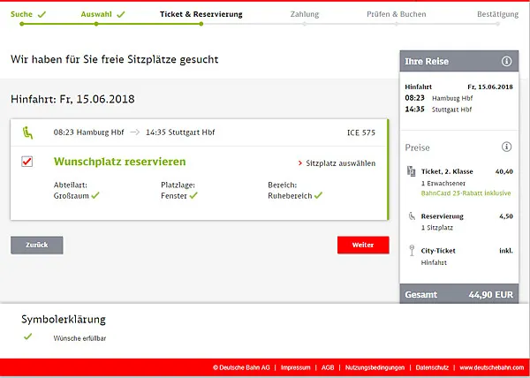Image resolution: width=530 pixels, height=378 pixels.
Task: Click the green seat icon beside 08:23 Hamburg Hbf
Action: point(27,132)
